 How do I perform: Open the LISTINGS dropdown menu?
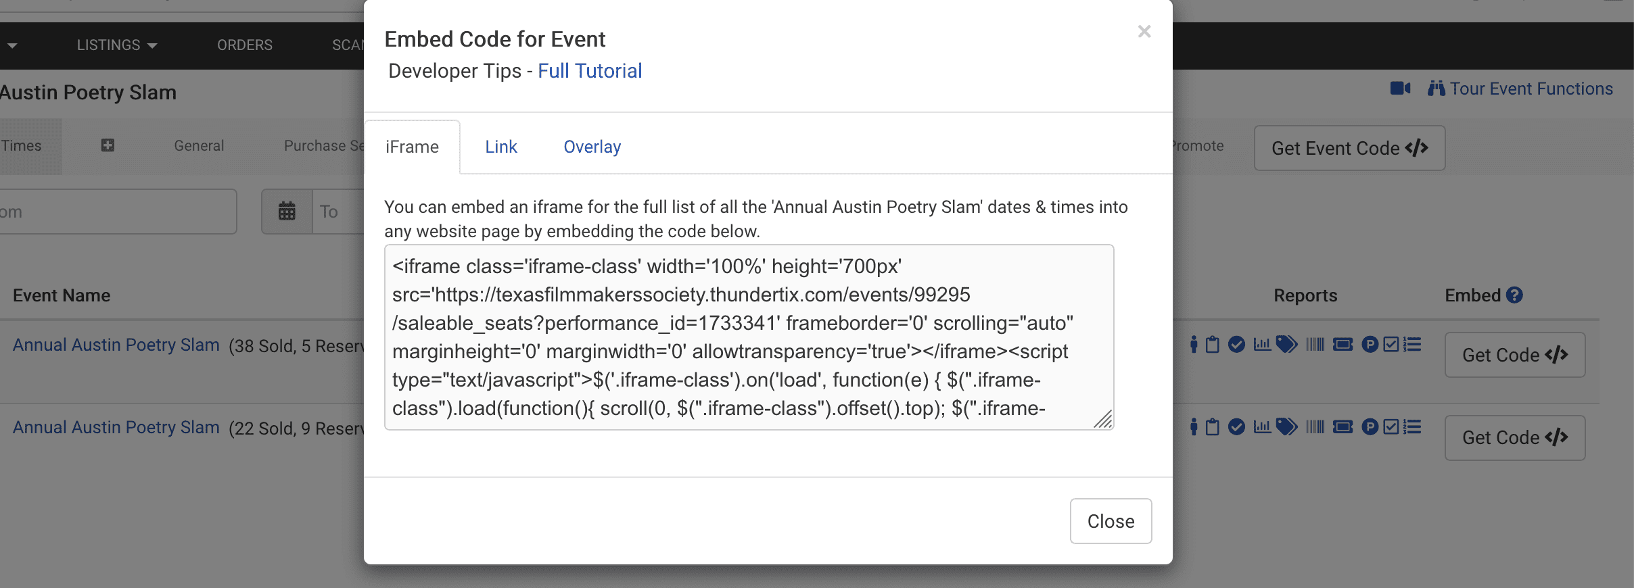click(x=116, y=45)
